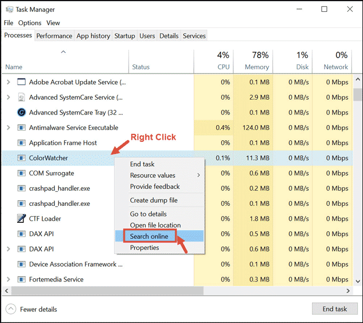
Task: Expand the Antimalware Service Executable group
Action: point(8,128)
